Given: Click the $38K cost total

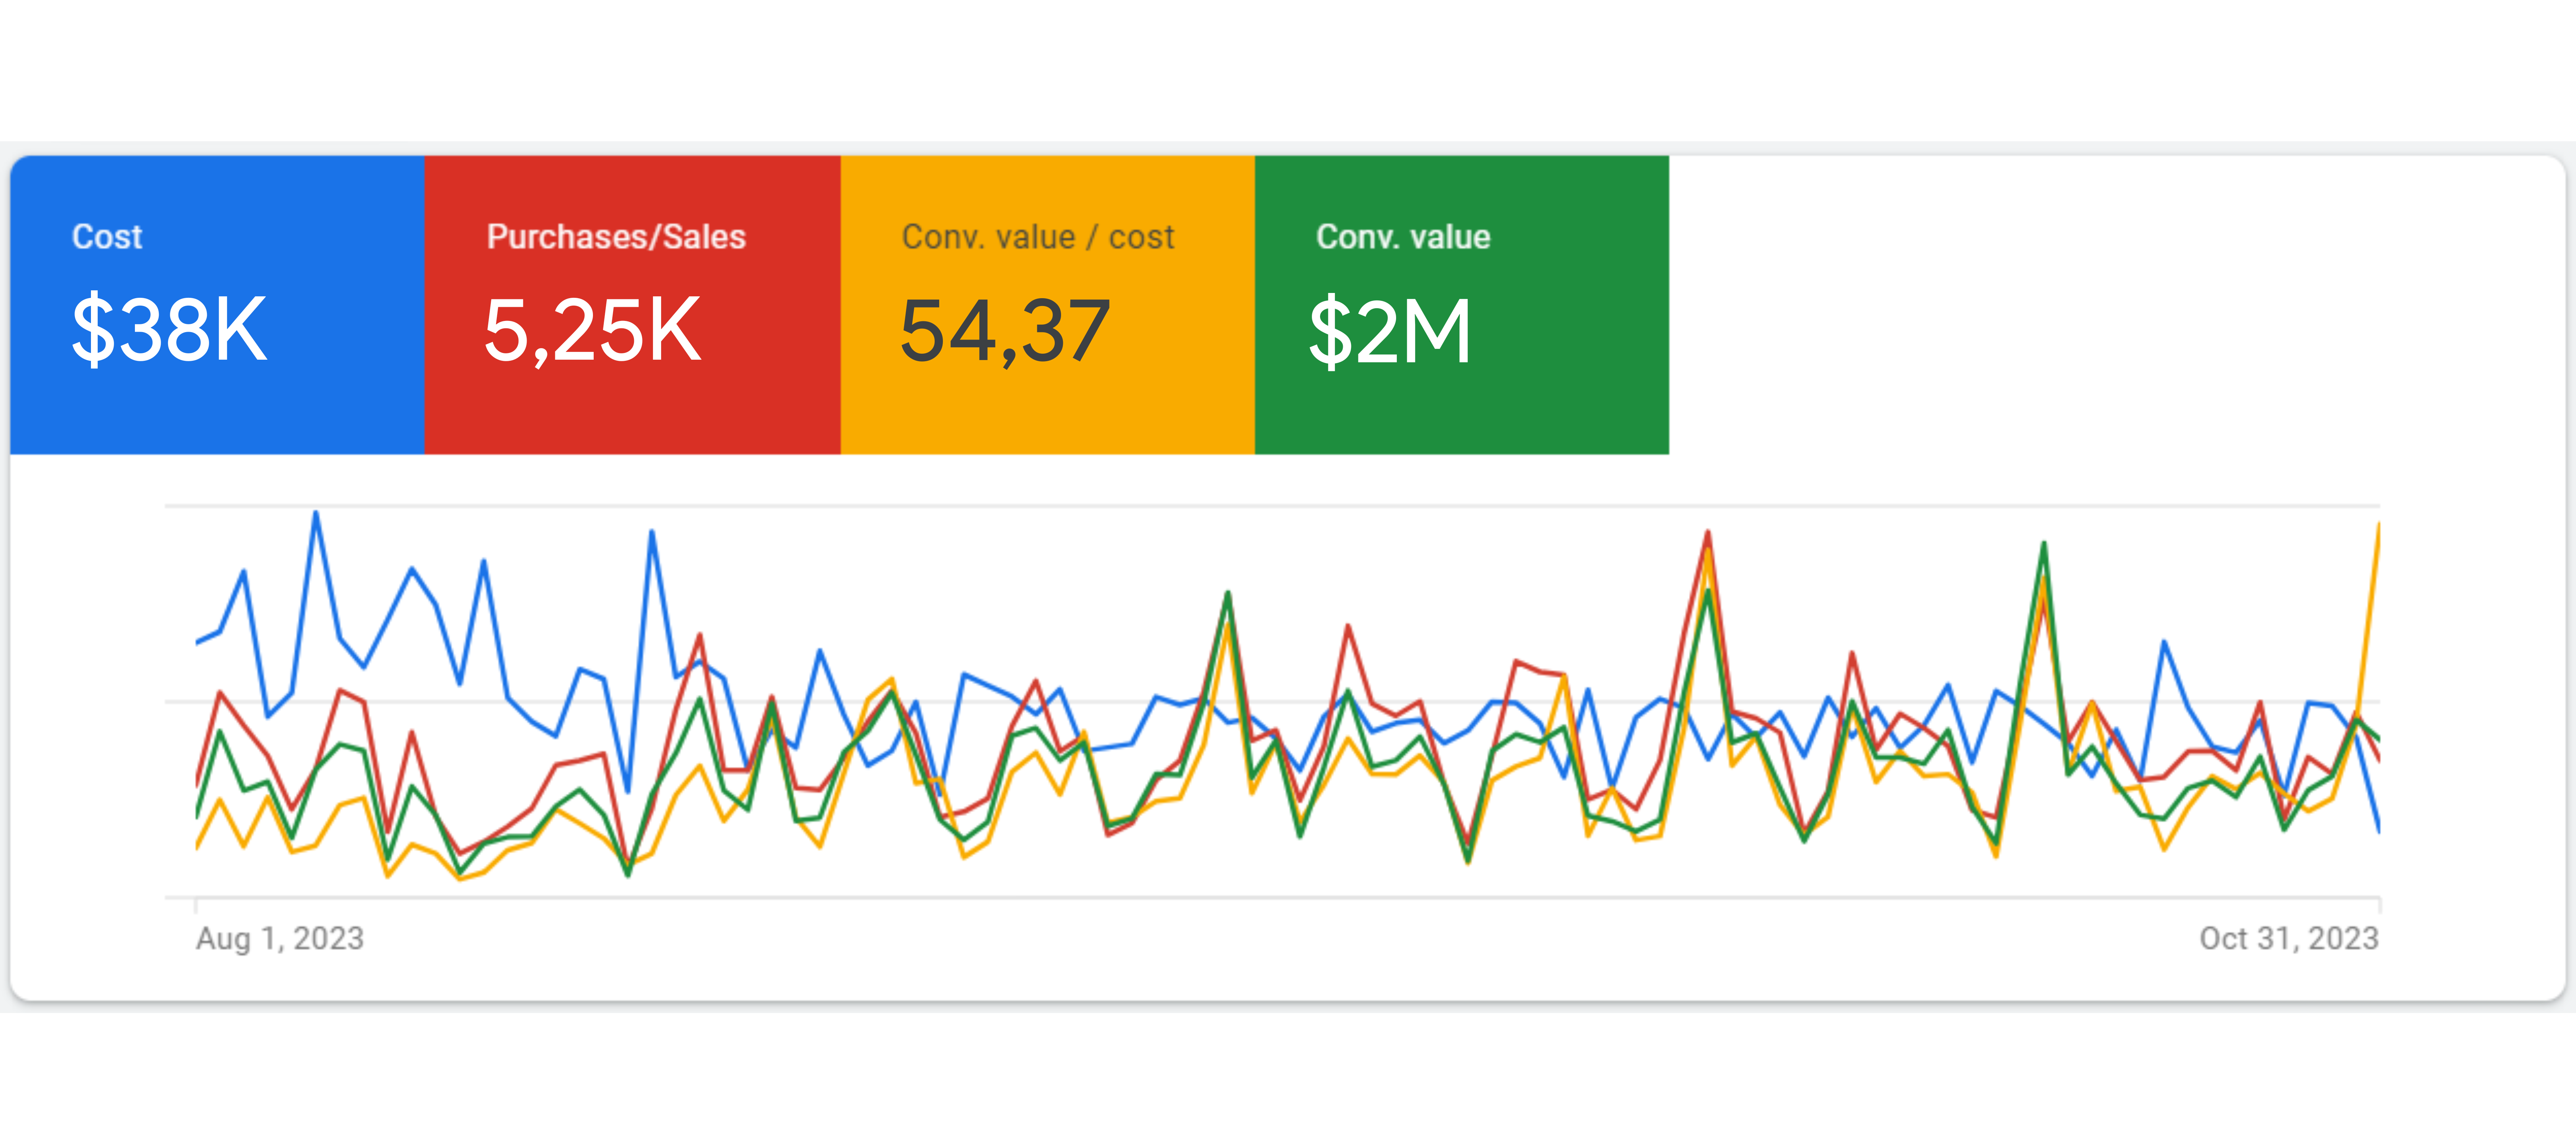Looking at the screenshot, I should [x=169, y=329].
